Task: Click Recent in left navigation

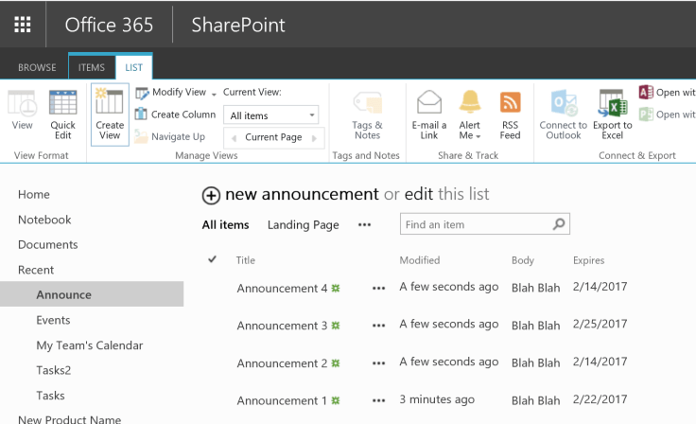Action: [36, 270]
